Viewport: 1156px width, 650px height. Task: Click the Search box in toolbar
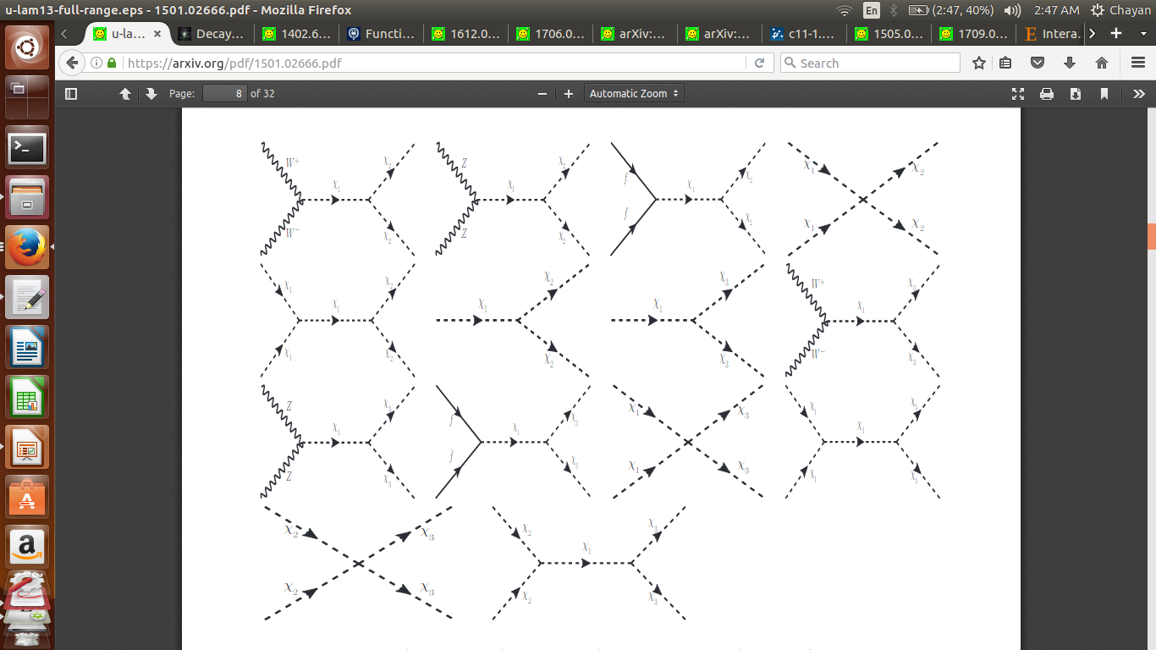(870, 63)
